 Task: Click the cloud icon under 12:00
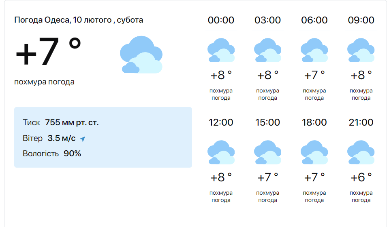pos(221,153)
